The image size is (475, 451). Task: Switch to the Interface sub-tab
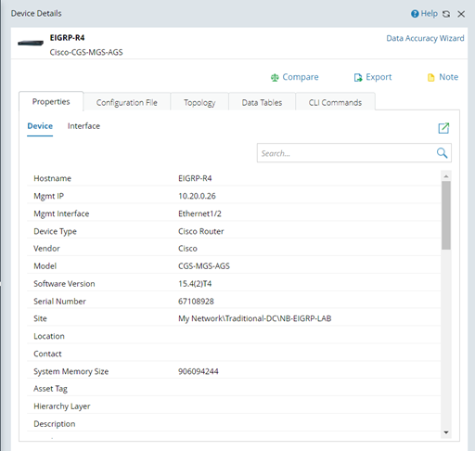click(x=83, y=126)
